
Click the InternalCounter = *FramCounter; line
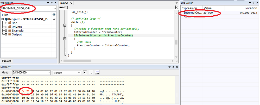coord(98,32)
